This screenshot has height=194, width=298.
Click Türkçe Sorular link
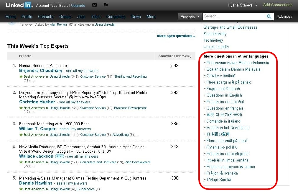[x=219, y=180]
